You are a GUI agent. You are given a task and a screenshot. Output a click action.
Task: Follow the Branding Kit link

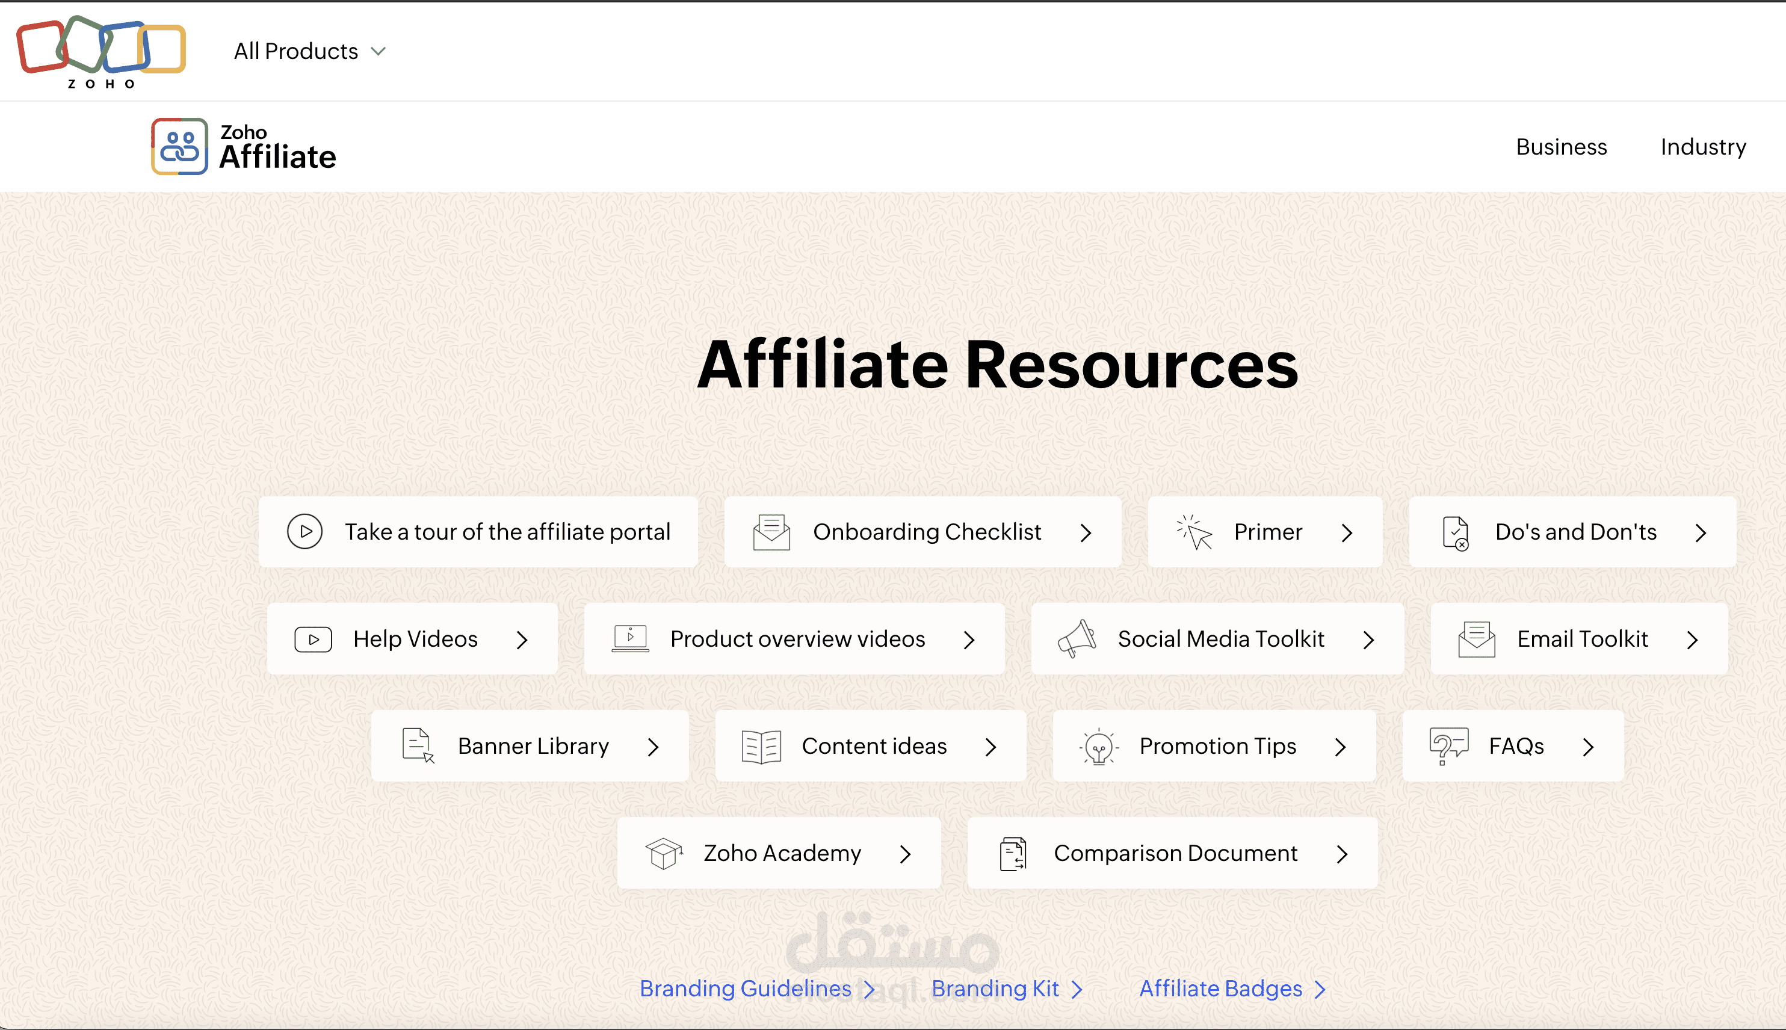pos(1007,988)
